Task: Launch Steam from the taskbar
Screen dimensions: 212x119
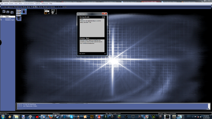Action: click(x=58, y=117)
